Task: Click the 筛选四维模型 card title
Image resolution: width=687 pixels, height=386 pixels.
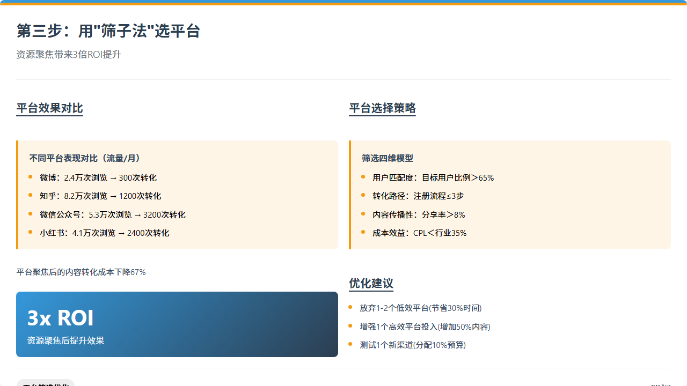Action: tap(388, 158)
